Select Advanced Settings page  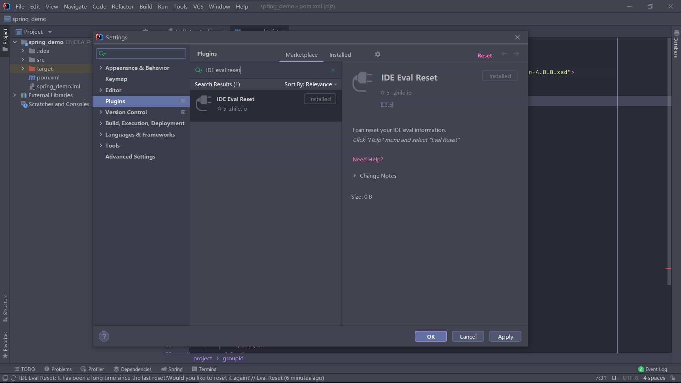pyautogui.click(x=130, y=157)
